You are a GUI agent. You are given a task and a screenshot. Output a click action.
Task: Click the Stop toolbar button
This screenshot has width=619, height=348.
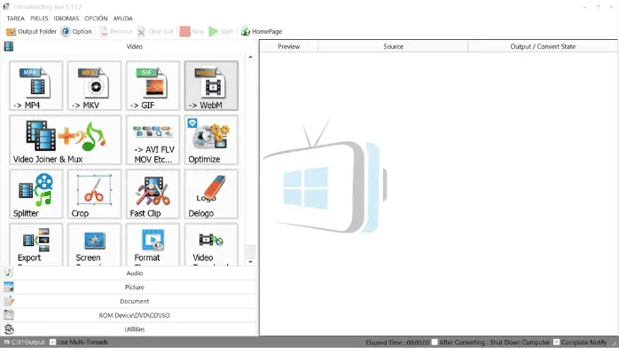coord(192,32)
